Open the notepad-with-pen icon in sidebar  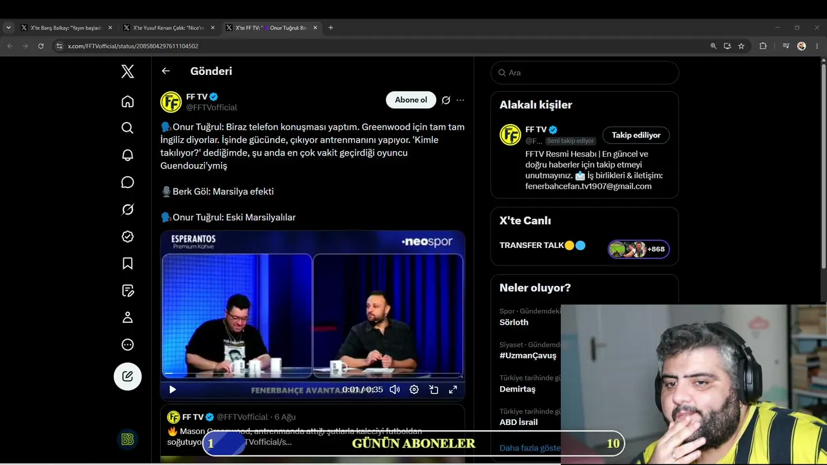point(128,291)
